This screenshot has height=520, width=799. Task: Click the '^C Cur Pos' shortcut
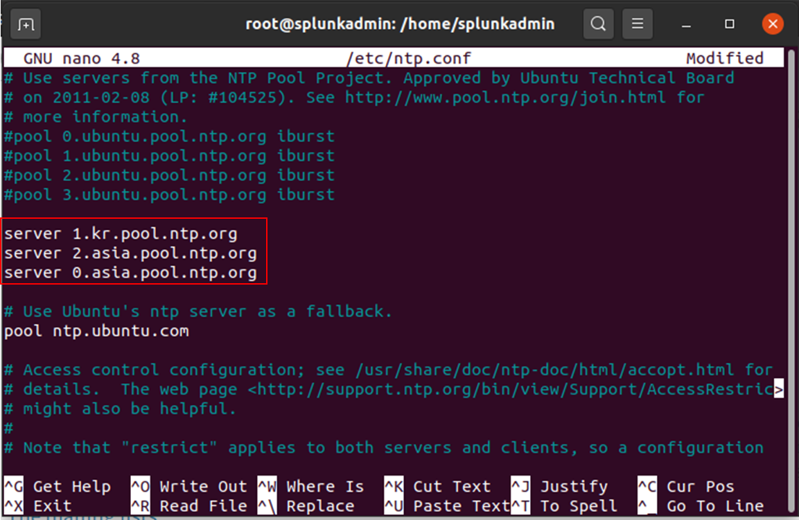click(x=686, y=486)
